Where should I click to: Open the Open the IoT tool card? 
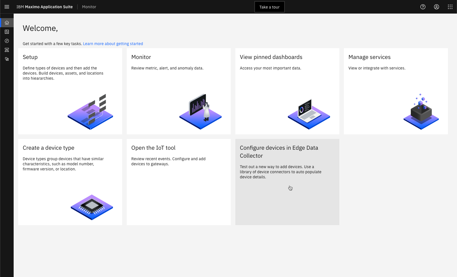point(179,182)
